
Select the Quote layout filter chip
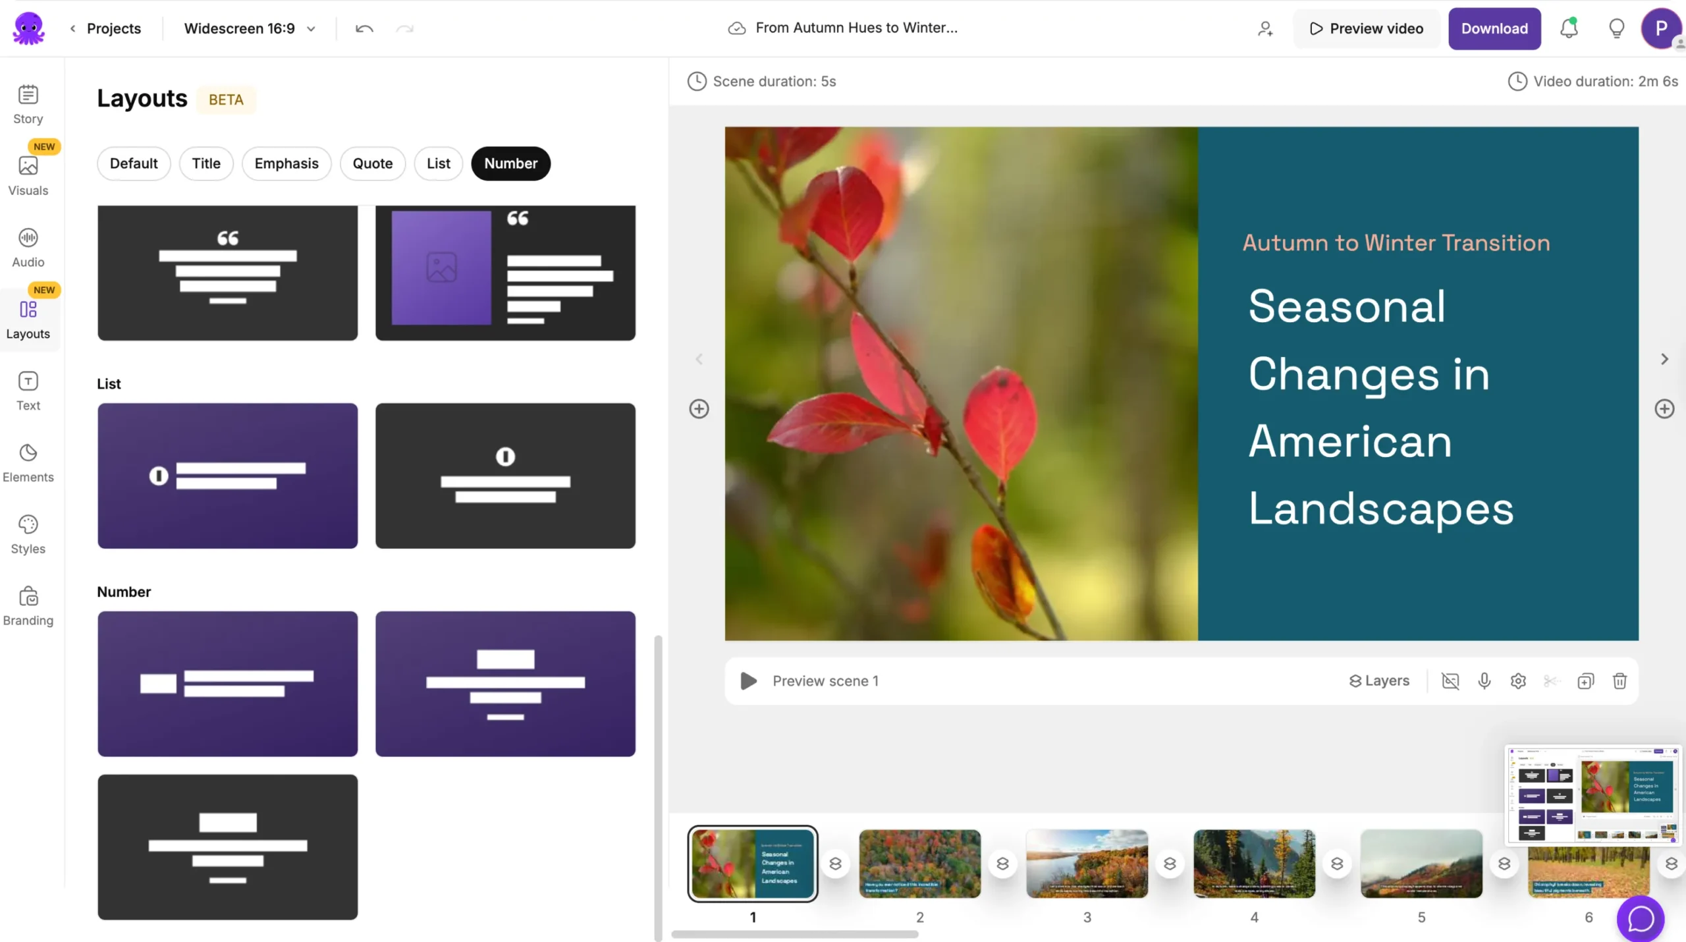pos(372,163)
